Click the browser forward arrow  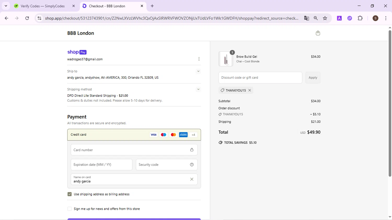[x=17, y=18]
